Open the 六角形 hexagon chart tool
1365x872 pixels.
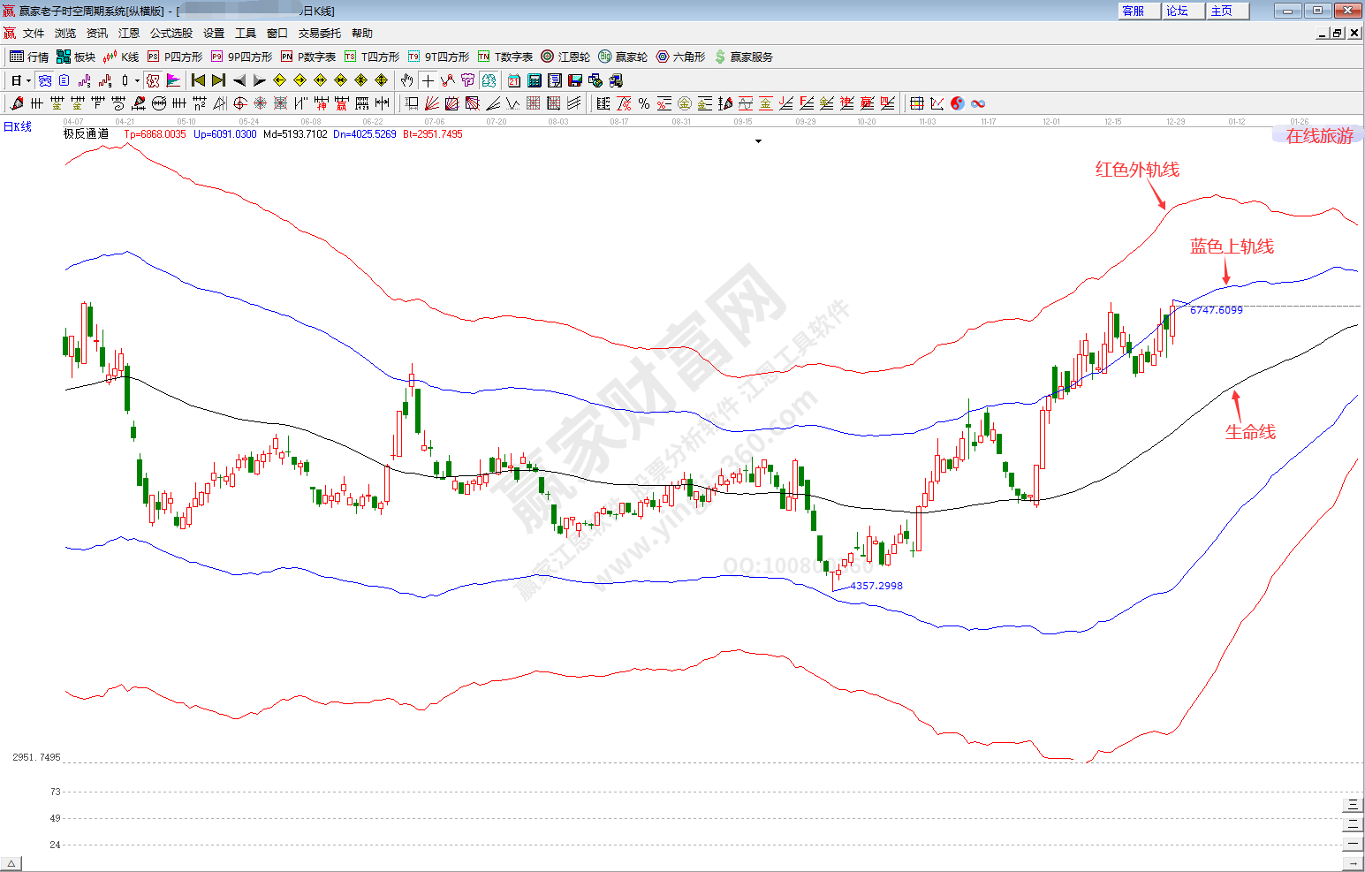tap(680, 57)
